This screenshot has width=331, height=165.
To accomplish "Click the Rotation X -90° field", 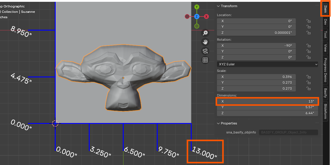I will pyautogui.click(x=256, y=46).
